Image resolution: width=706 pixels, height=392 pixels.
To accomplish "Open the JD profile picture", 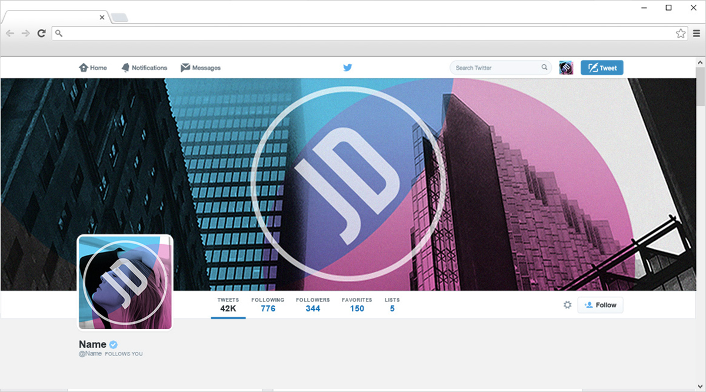I will click(125, 283).
